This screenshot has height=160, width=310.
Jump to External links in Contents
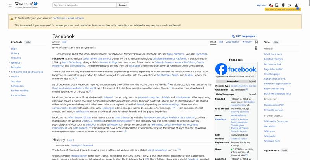point(19,95)
